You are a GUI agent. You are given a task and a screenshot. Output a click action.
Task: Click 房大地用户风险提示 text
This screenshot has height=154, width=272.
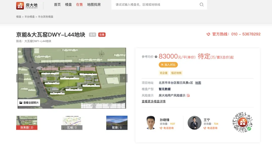(172, 95)
